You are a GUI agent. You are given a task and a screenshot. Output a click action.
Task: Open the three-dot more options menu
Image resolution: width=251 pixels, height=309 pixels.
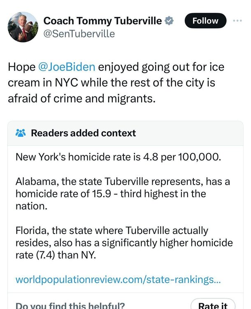coord(238,21)
